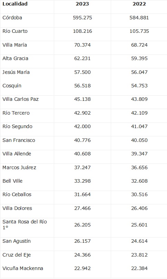Viewport: 167px width, 279px height.
Task: Click Villa Allende 2023 value 40.608
Action: (82, 154)
